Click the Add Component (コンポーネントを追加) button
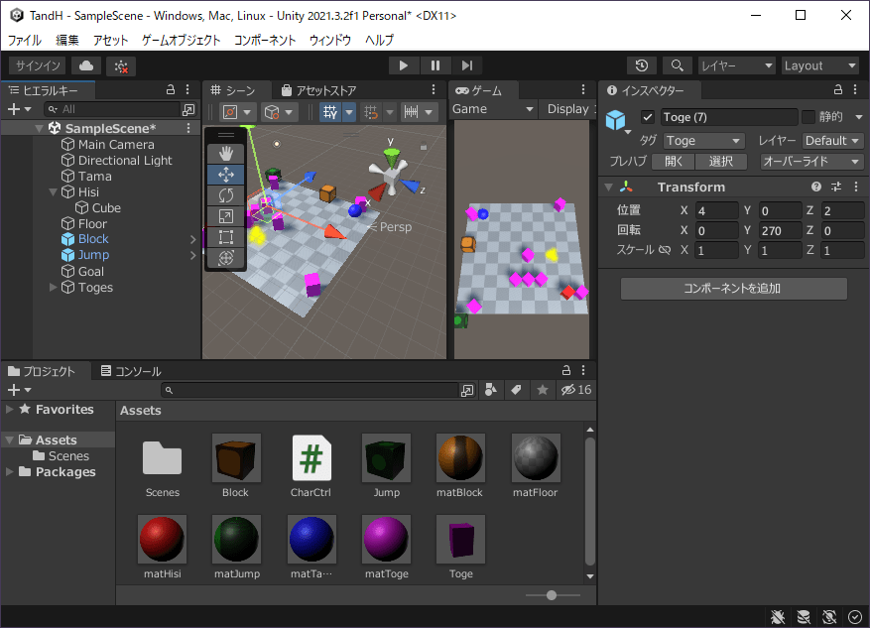This screenshot has height=628, width=870. click(733, 289)
